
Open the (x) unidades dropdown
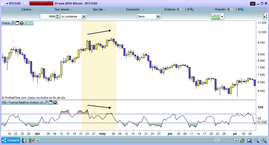click(84, 16)
